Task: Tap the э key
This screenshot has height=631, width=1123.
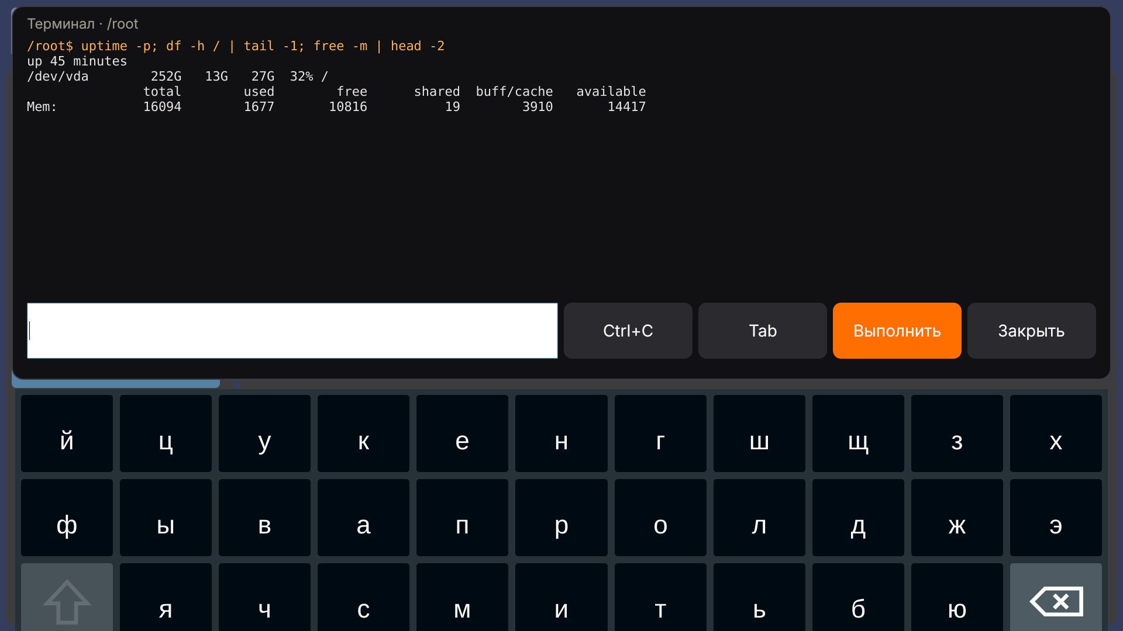Action: pyautogui.click(x=1056, y=518)
